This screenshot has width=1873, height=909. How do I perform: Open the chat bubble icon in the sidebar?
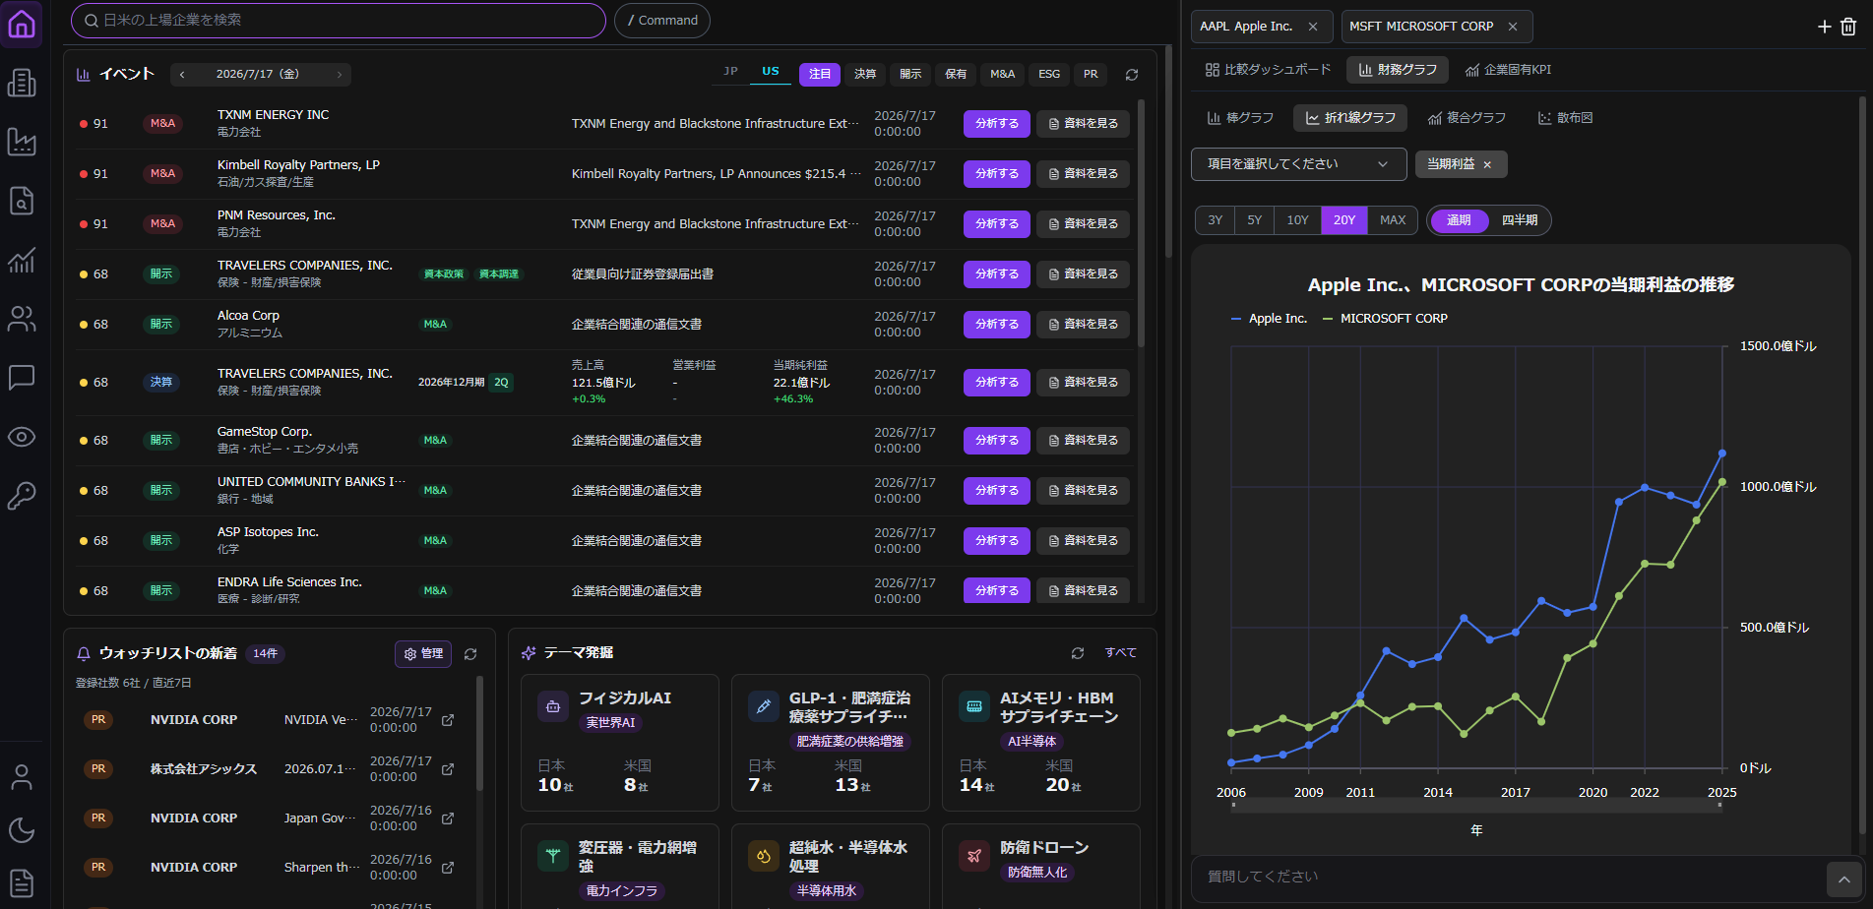coord(22,378)
